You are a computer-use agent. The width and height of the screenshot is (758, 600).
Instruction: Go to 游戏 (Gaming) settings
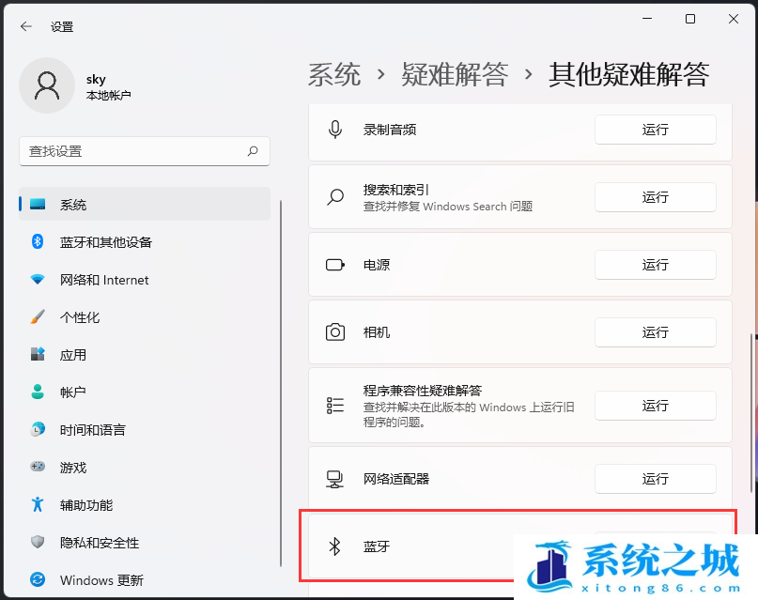click(x=73, y=468)
